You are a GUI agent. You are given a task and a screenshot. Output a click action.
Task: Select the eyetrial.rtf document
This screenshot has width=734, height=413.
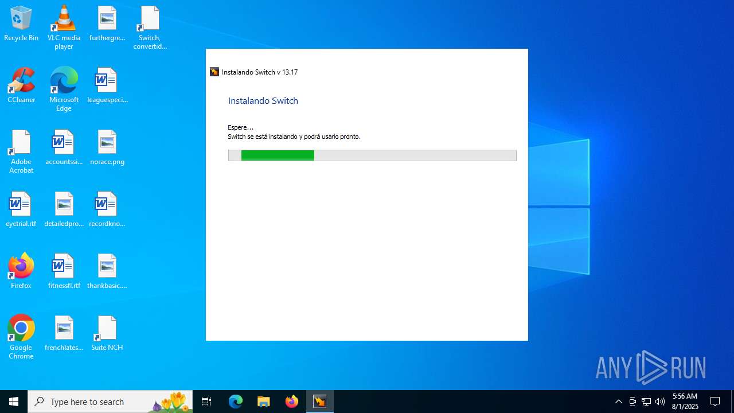point(21,210)
